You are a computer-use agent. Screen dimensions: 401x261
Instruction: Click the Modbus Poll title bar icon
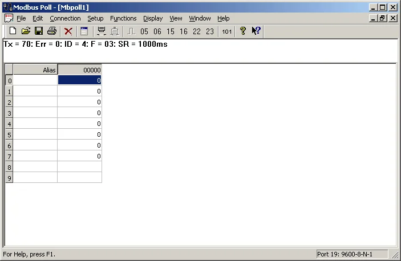click(8, 7)
